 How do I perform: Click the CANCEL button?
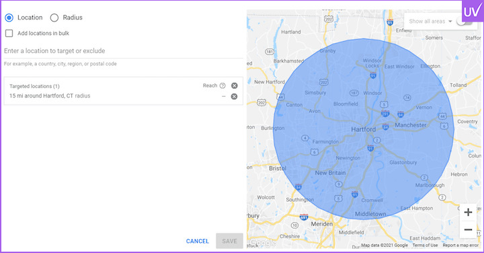click(198, 241)
